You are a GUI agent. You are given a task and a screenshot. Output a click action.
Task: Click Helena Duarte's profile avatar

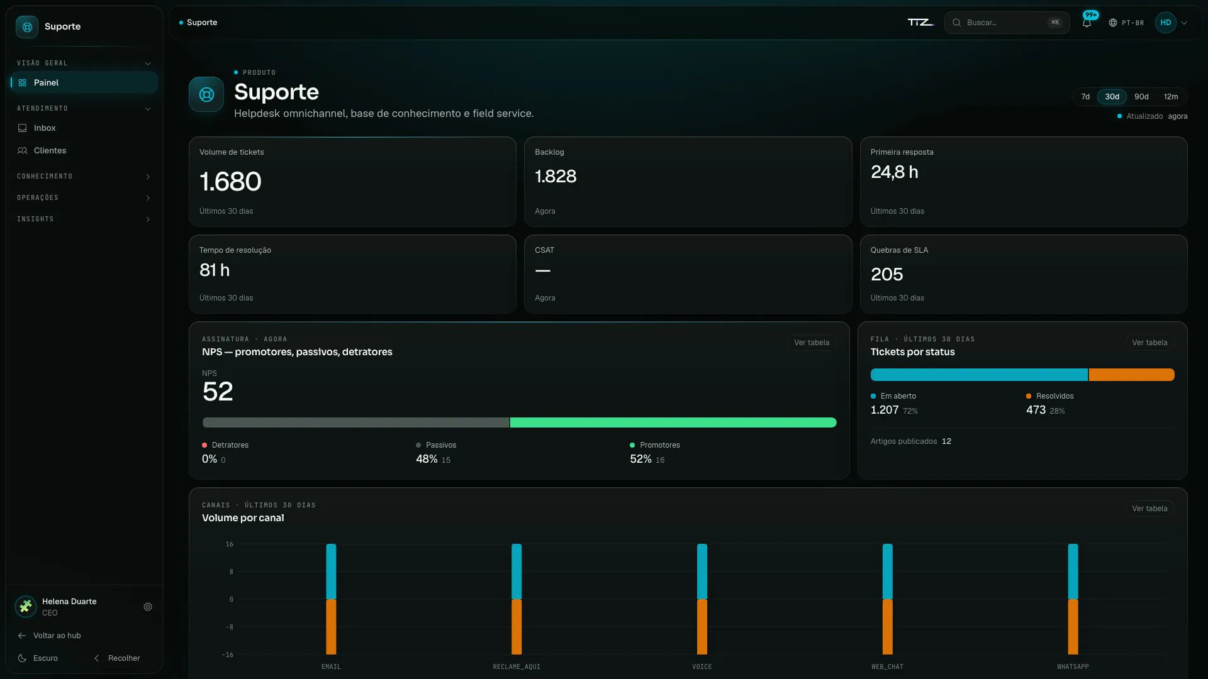click(26, 607)
